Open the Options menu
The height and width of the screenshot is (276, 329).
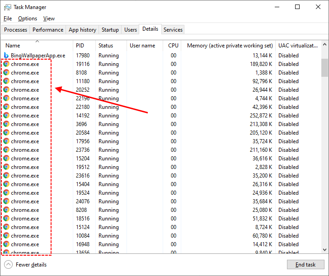coord(28,19)
